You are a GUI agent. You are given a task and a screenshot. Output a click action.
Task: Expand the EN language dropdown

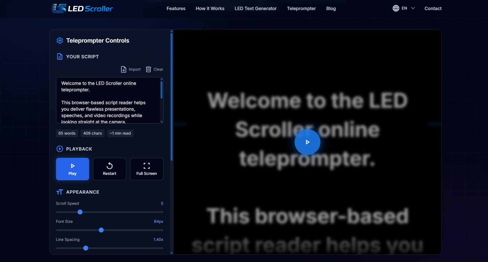pos(404,8)
